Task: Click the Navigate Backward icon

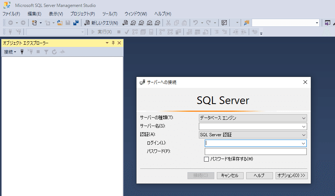Action: (x=11, y=23)
